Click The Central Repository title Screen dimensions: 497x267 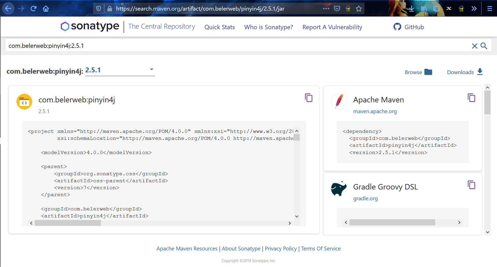click(162, 26)
